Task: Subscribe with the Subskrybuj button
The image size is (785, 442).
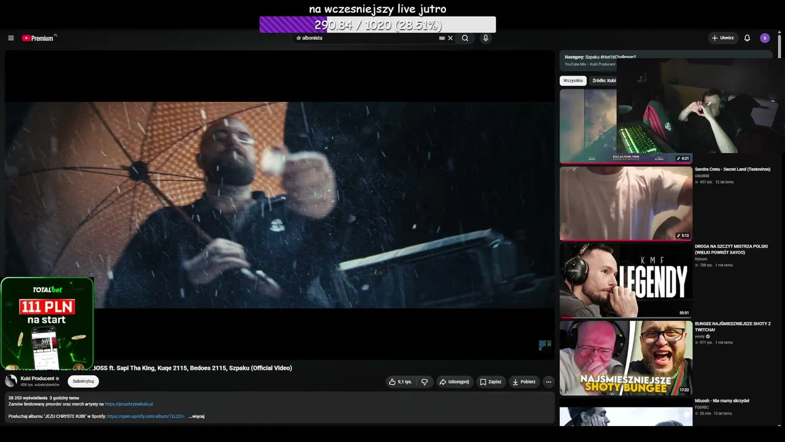Action: pyautogui.click(x=83, y=381)
